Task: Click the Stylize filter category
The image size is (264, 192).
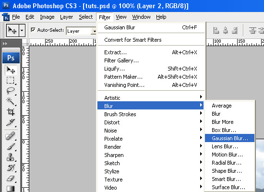Action: click(x=151, y=171)
